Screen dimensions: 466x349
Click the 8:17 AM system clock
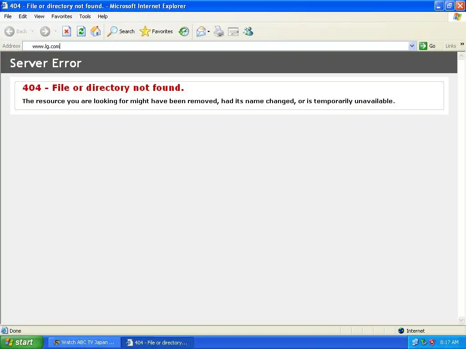click(x=449, y=343)
